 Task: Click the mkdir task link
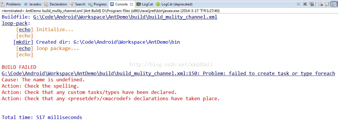pyautogui.click(x=23, y=42)
